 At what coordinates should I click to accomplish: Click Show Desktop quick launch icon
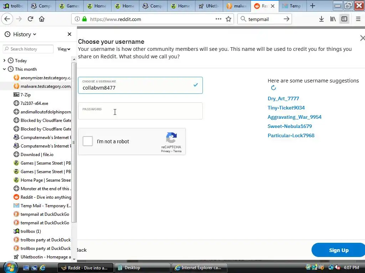coord(26,268)
